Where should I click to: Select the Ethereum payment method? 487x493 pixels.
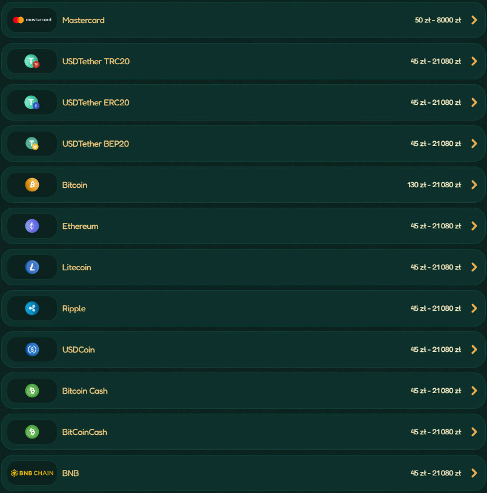[80, 226]
